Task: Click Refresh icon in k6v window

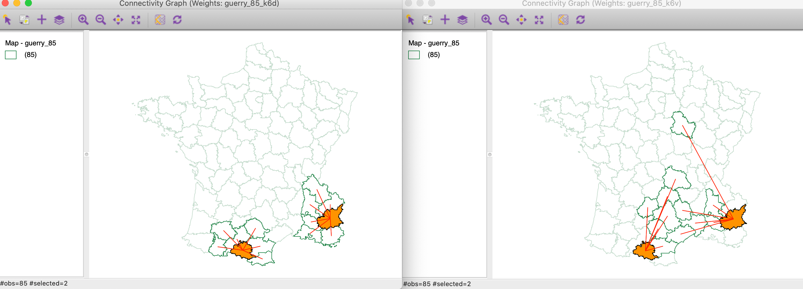Action: 581,20
